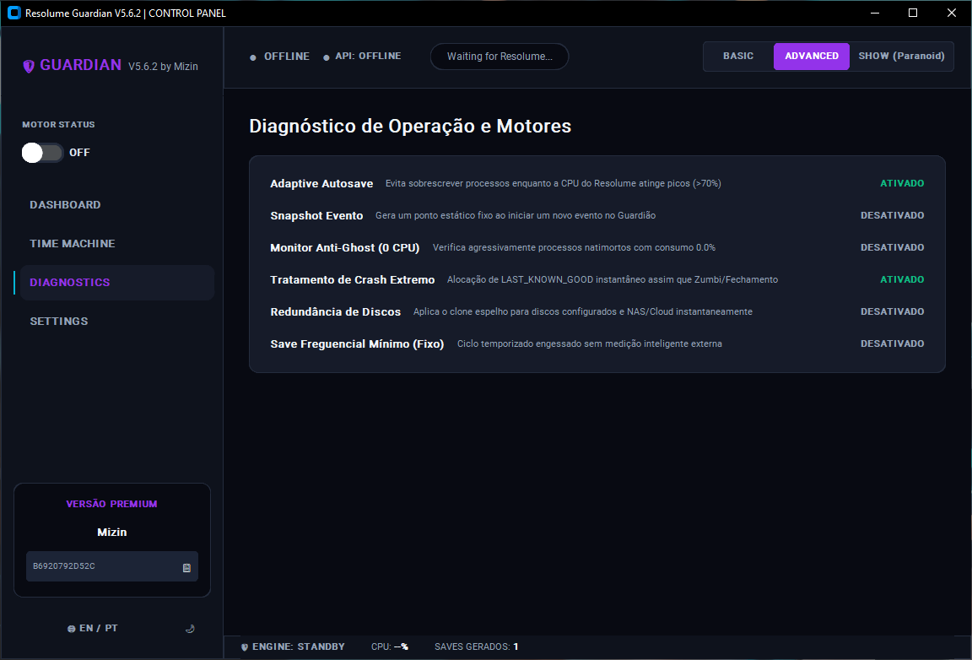Click the Diagnóstico de Operação e Motores heading
This screenshot has width=972, height=660.
point(410,127)
